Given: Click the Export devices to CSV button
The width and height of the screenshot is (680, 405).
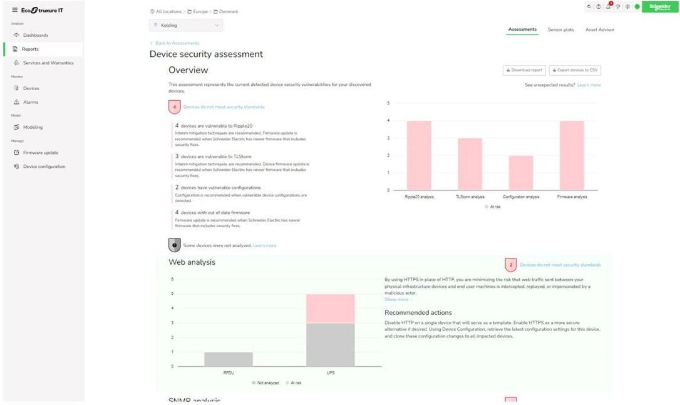Looking at the screenshot, I should click(575, 70).
